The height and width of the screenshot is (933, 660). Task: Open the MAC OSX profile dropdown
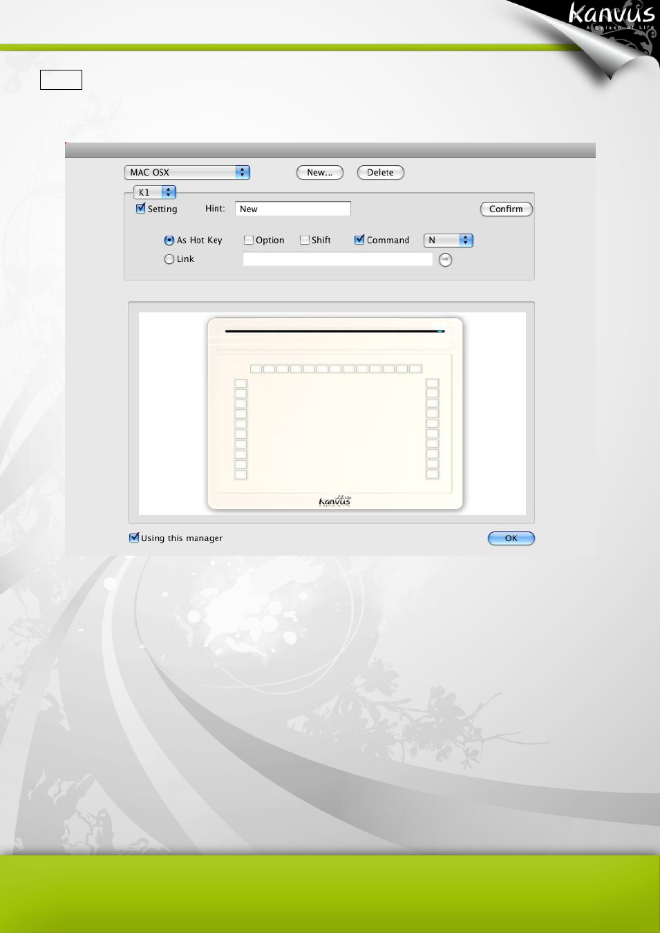(187, 172)
